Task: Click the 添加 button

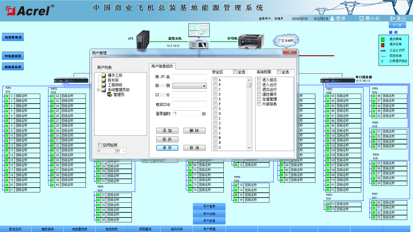Action: tap(167, 131)
